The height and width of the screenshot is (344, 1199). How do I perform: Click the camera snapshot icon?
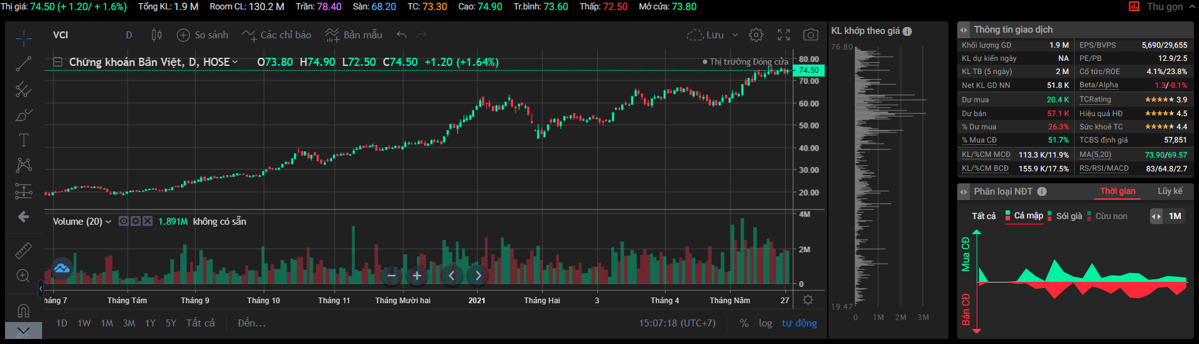pyautogui.click(x=811, y=35)
